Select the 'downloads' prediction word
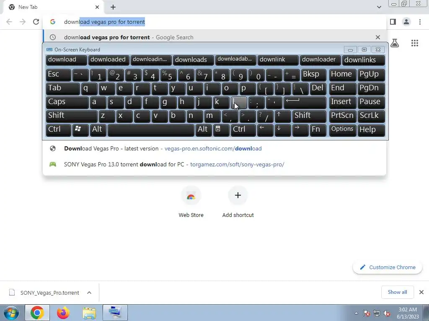 194,60
